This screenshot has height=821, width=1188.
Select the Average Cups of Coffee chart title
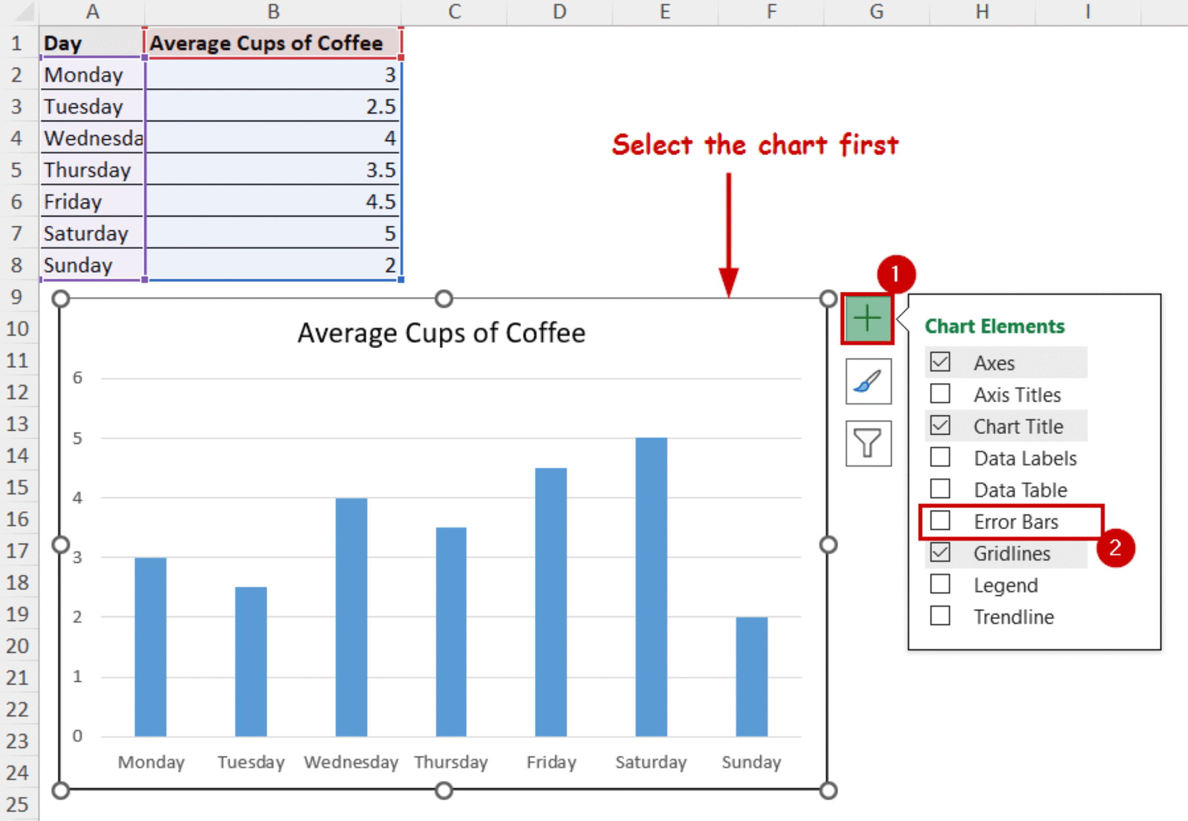point(441,332)
